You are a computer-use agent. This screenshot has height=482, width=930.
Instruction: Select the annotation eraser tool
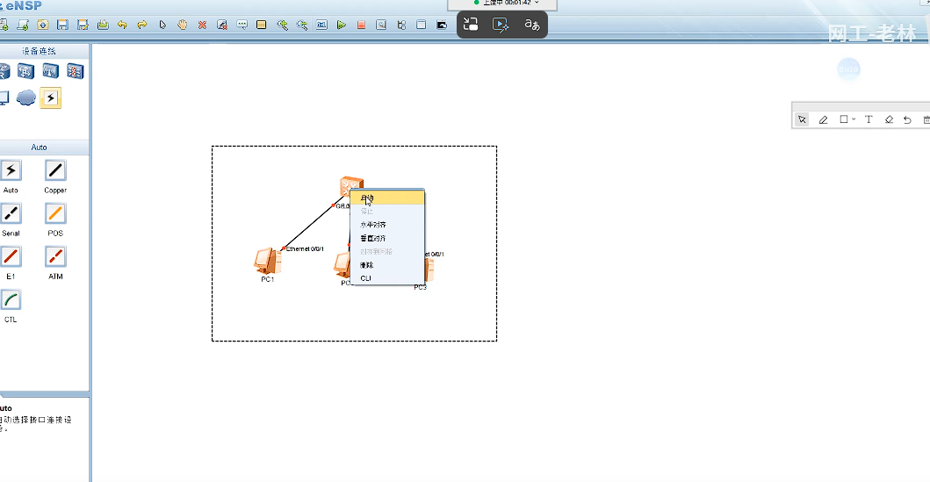[889, 119]
